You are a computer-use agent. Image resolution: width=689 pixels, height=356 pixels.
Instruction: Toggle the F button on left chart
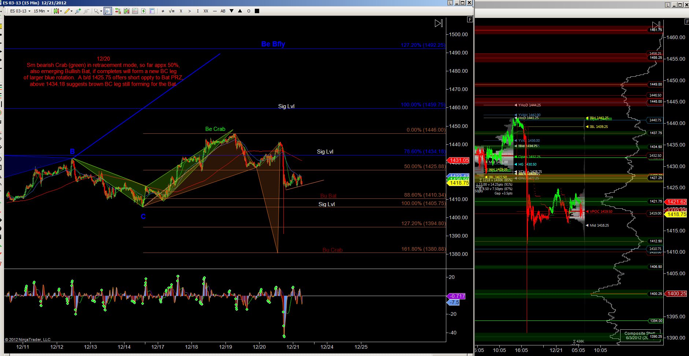point(470,19)
